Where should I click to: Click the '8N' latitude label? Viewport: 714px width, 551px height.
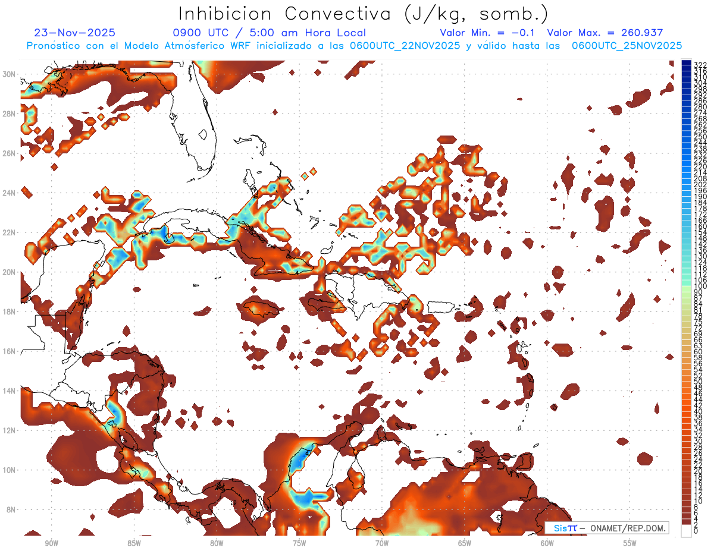(12, 509)
